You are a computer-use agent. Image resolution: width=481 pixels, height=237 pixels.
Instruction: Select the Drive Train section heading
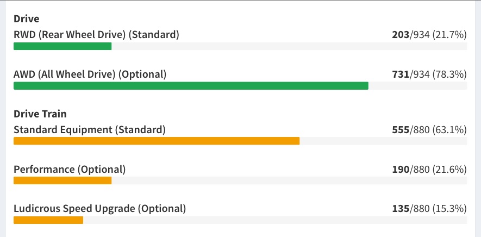[40, 114]
